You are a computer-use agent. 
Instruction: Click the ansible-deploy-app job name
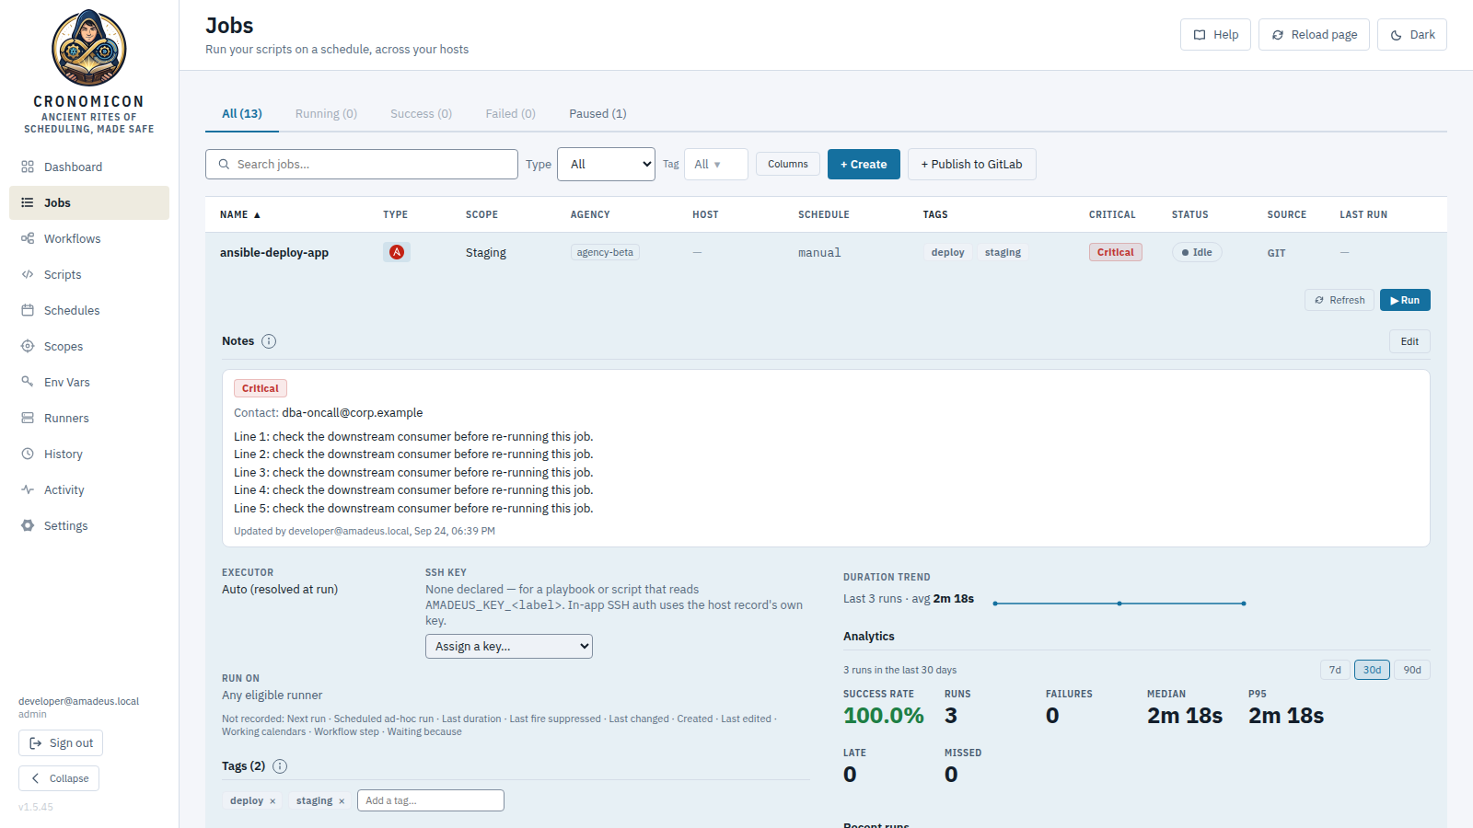tap(274, 253)
